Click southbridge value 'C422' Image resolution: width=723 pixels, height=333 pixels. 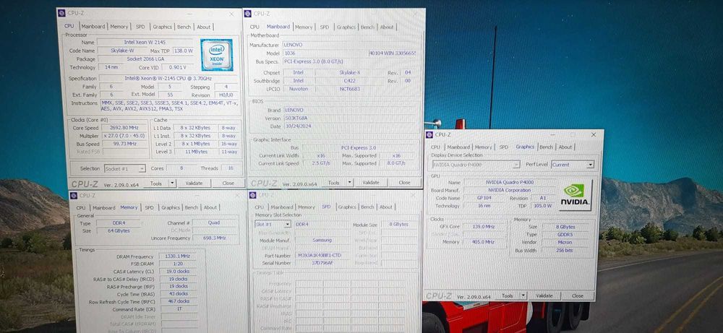tap(350, 81)
